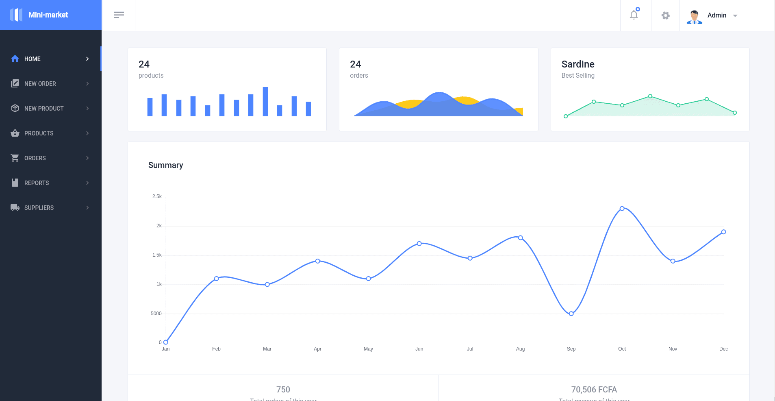Click the Home house icon
This screenshot has width=775, height=401.
15,59
